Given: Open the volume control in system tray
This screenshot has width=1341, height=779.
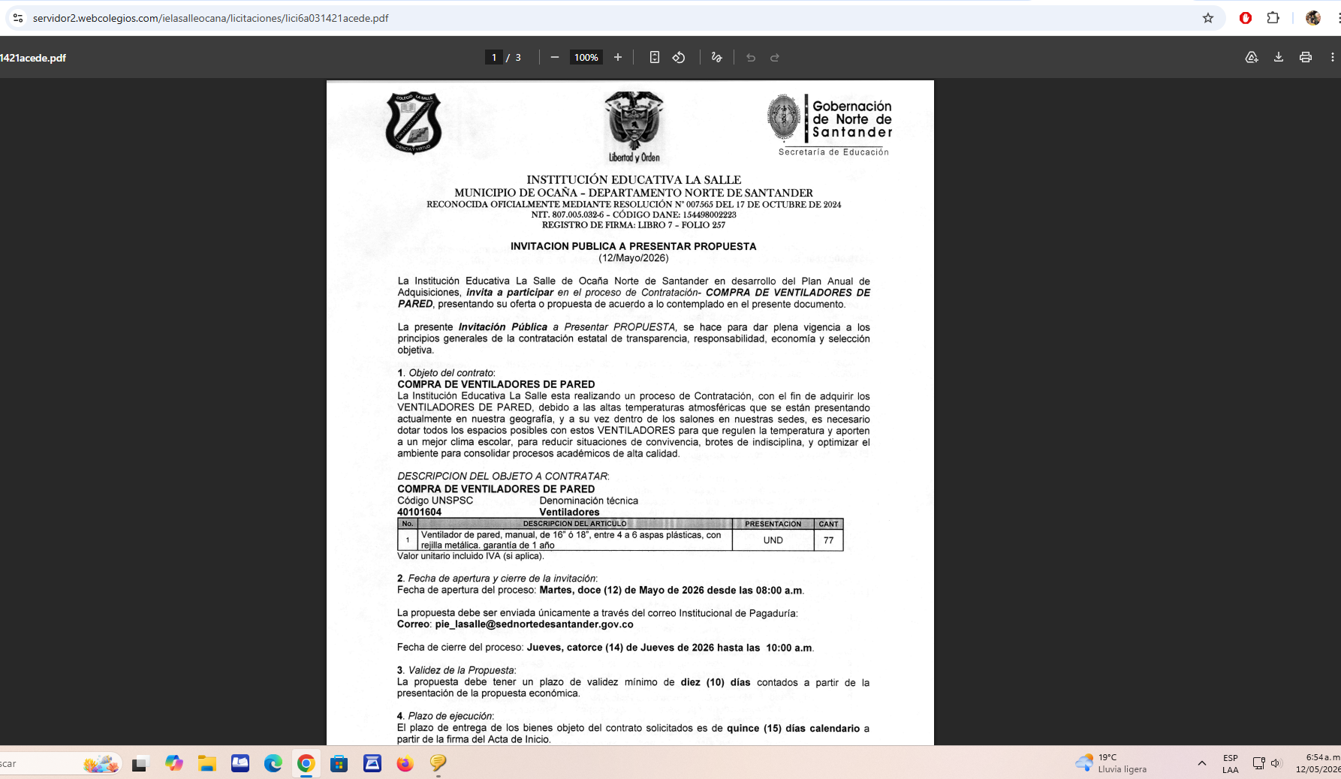Looking at the screenshot, I should tap(1276, 763).
